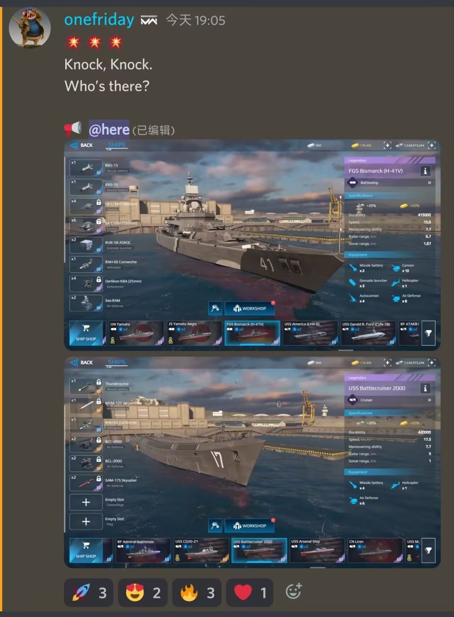
Task: Click keys icon beside WORKSHOP in Battlecruiser screenshot
Action: [x=215, y=526]
